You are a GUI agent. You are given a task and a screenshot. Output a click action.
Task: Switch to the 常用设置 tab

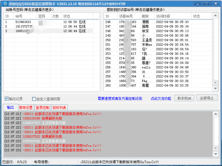(x=26, y=108)
